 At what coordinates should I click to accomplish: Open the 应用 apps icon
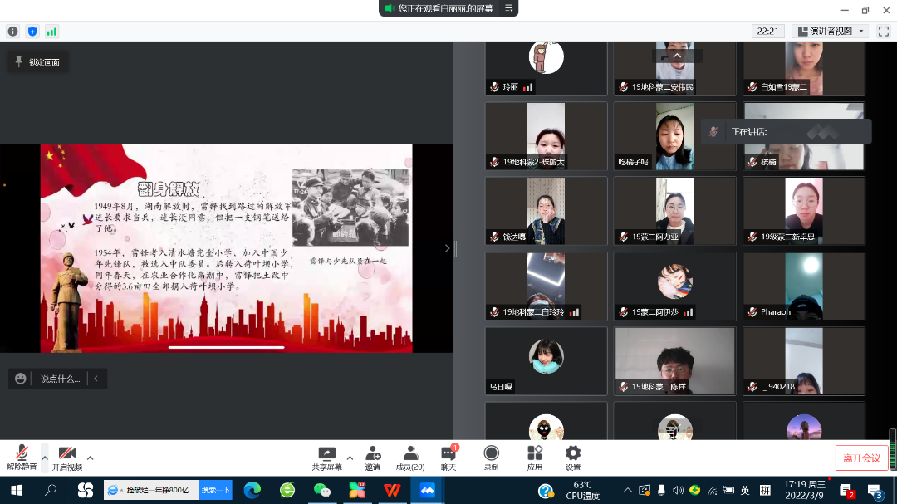534,457
